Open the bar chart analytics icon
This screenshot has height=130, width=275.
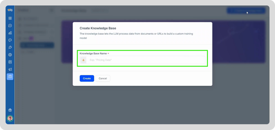10,32
